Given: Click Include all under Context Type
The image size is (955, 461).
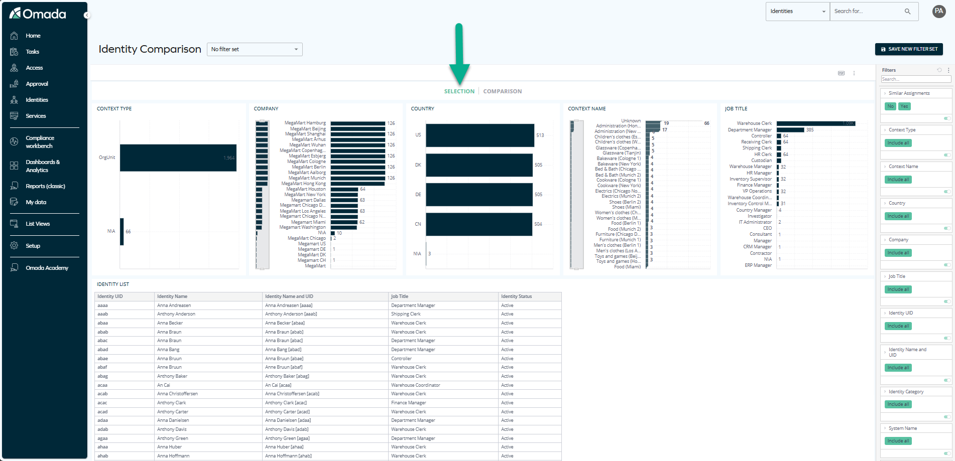Looking at the screenshot, I should 898,143.
